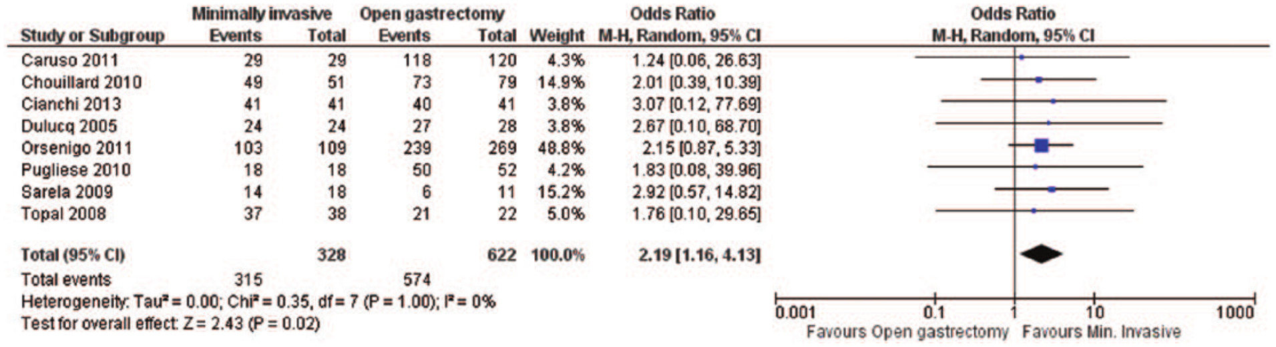This screenshot has width=1276, height=347.
Task: Click the Chouillard 2010 study name
Action: pyautogui.click(x=81, y=82)
